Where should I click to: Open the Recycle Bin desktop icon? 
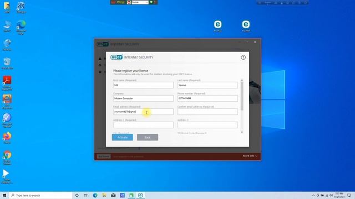(x=7, y=63)
